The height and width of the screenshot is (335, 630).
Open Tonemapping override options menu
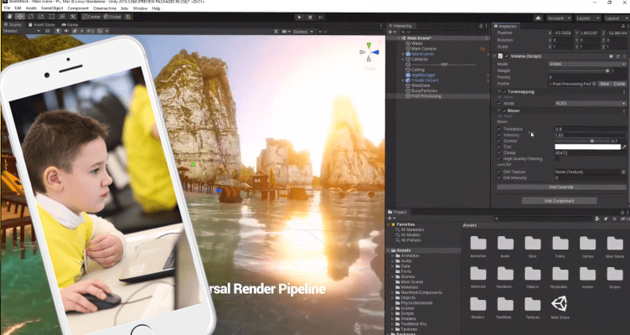pyautogui.click(x=624, y=91)
